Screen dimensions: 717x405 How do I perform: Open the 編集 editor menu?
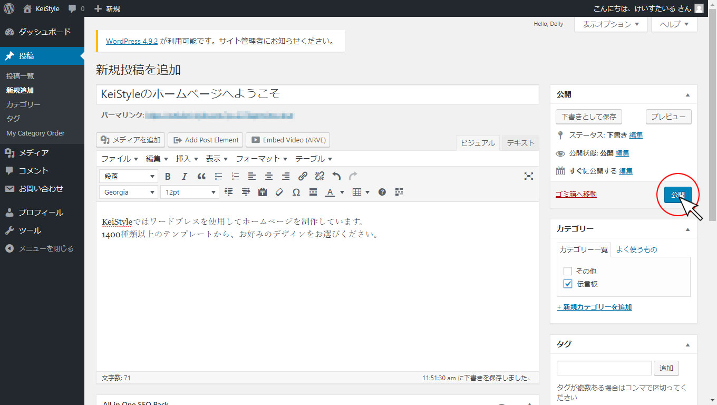tap(157, 159)
